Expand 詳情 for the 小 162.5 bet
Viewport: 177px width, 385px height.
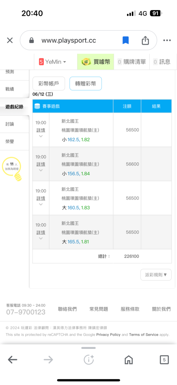coord(41,130)
